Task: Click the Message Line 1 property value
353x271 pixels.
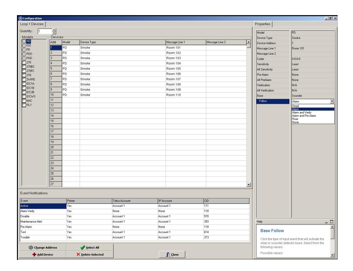Action: (x=313, y=49)
